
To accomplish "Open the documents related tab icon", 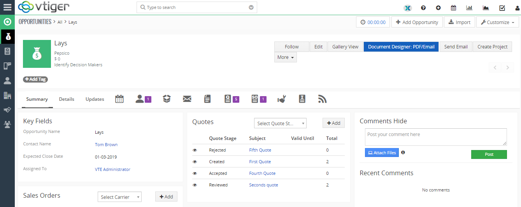I will pos(207,99).
